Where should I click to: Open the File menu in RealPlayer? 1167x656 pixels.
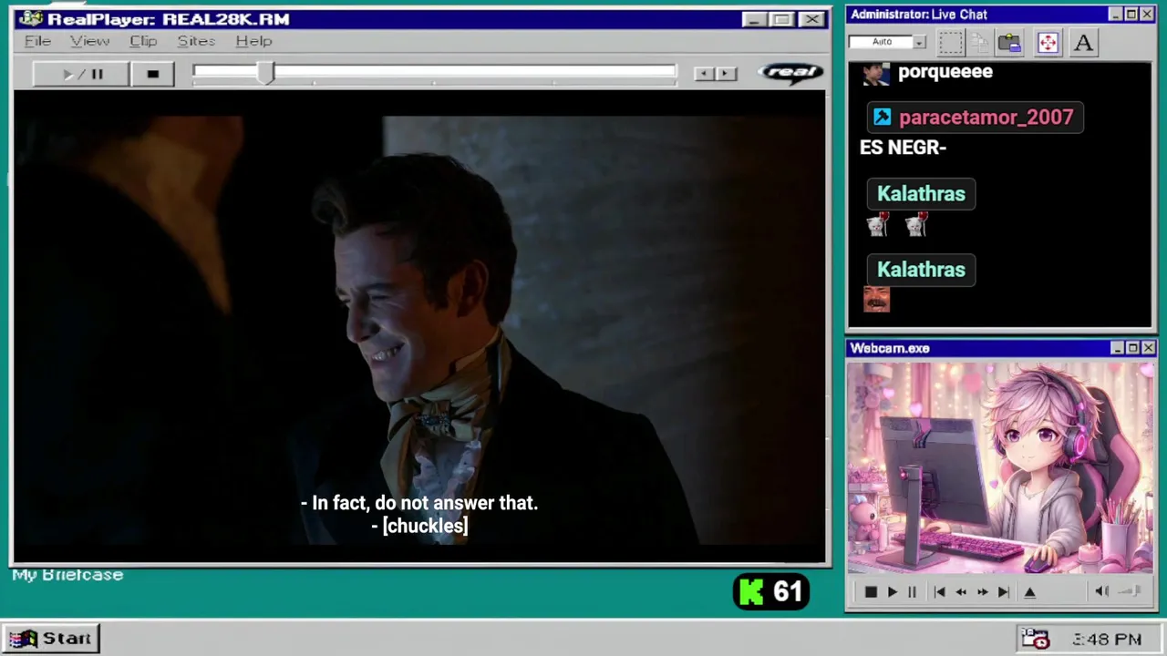click(x=37, y=41)
